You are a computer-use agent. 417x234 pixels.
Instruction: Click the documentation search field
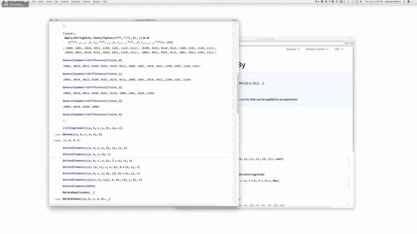(x=291, y=44)
